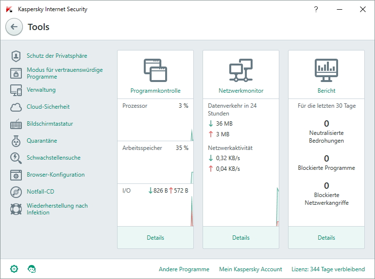This screenshot has width=375, height=279.
Task: Click the Cloud-Sicherheit cloud icon
Action: pyautogui.click(x=16, y=107)
